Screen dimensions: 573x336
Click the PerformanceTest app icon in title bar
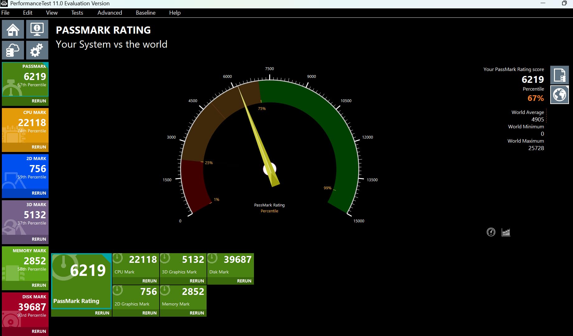[4, 3]
